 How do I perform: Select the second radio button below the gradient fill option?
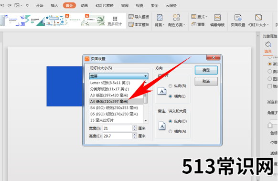270,79
